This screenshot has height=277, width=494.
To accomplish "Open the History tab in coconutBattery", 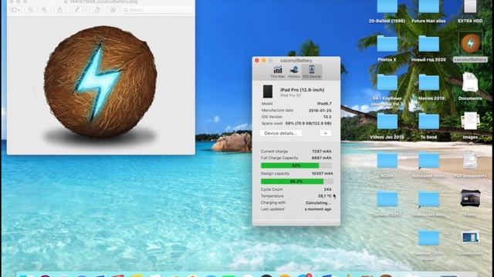I will [293, 72].
